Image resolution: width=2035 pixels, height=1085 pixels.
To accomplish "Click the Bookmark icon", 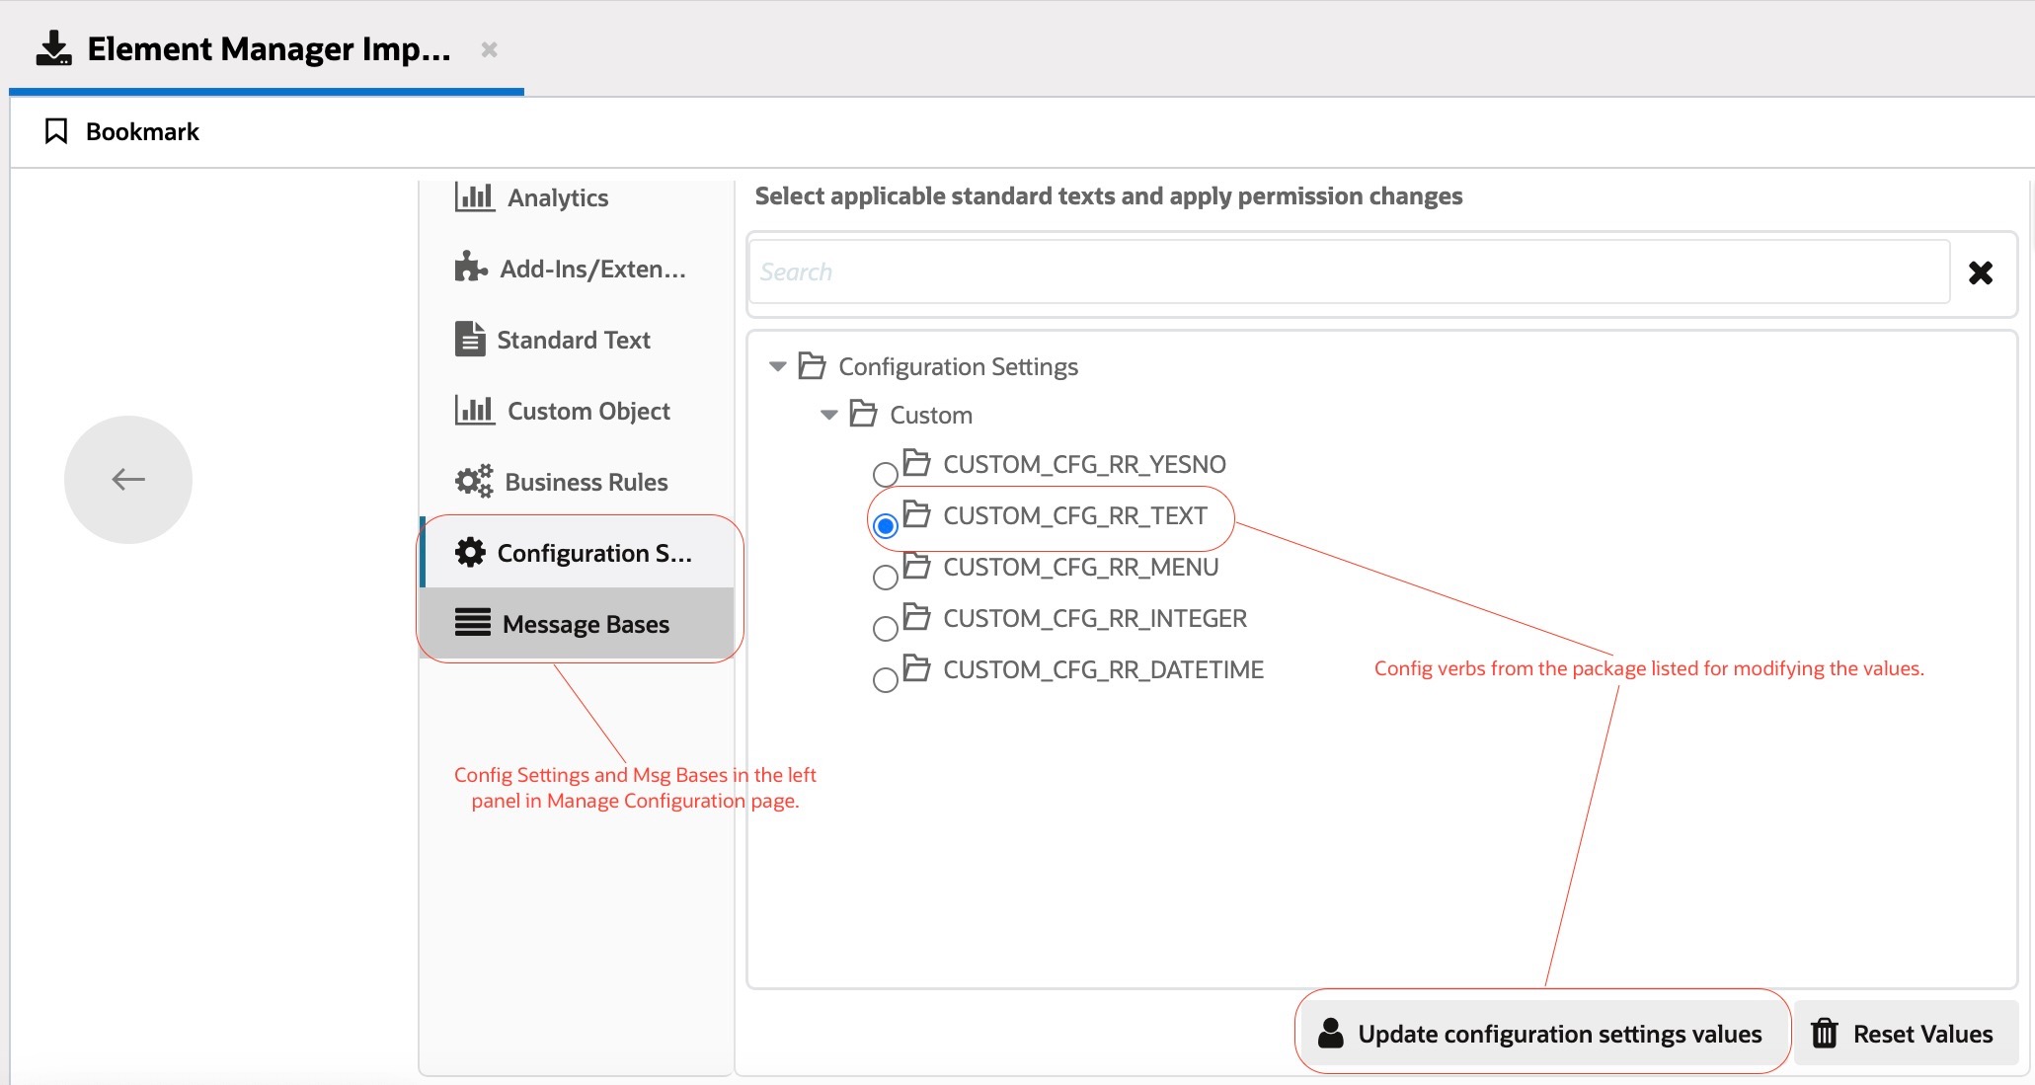I will point(56,131).
